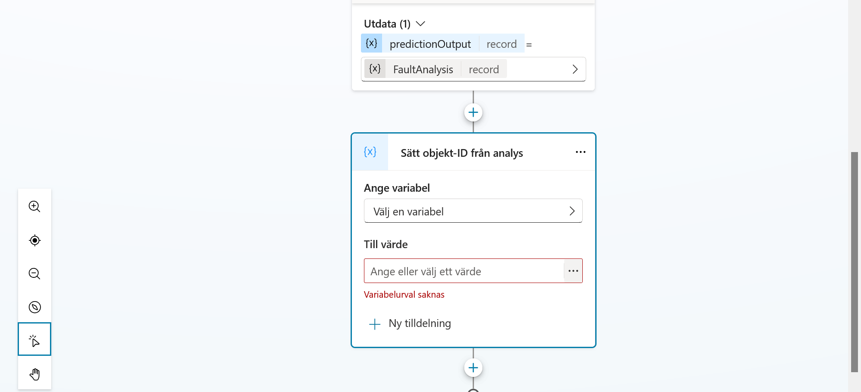Select the node title Sätt objekt-ID från analys
The image size is (861, 392).
pyautogui.click(x=462, y=153)
